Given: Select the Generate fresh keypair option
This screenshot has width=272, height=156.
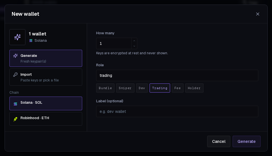Looking at the screenshot, I should (46, 58).
